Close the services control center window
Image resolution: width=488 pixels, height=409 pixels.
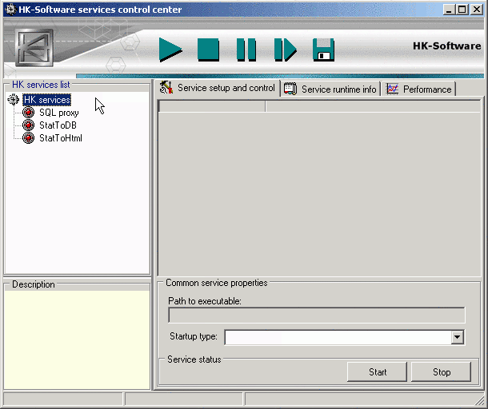point(477,10)
